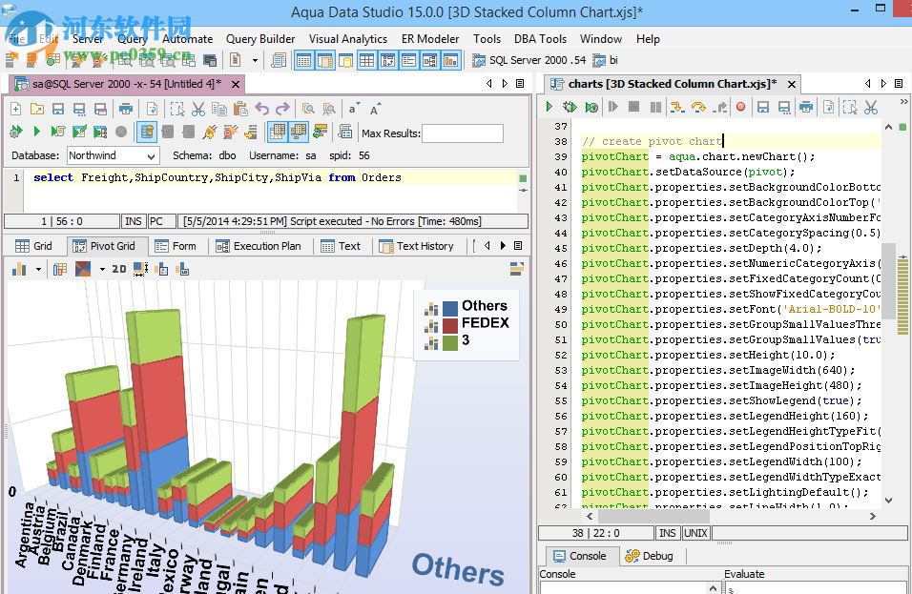Screen dimensions: 912x594
Task: Open the chart color theme dropdown arrow
Action: click(102, 270)
